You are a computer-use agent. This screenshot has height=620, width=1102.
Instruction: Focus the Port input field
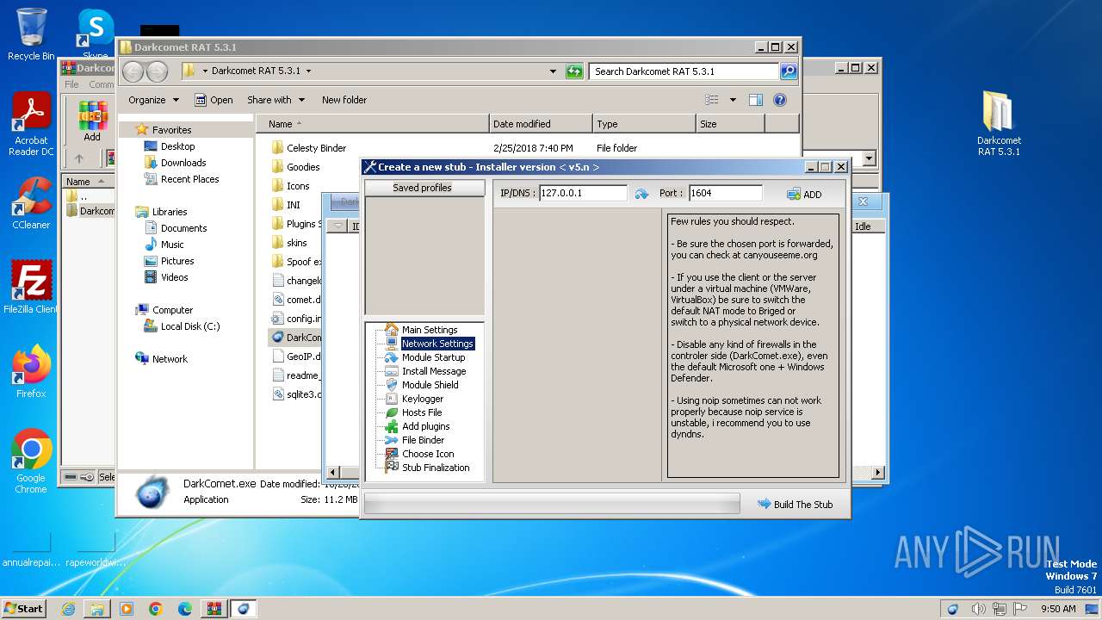(x=725, y=194)
